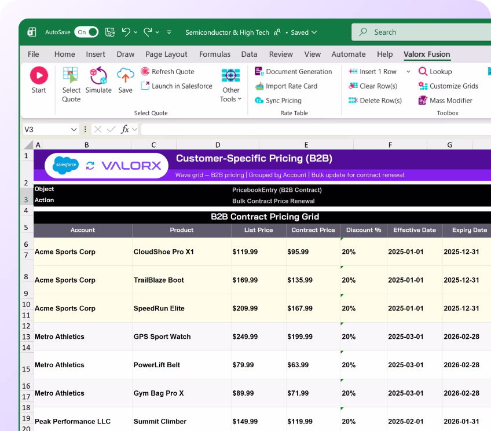
Task: Click Document Generation
Action: point(294,72)
